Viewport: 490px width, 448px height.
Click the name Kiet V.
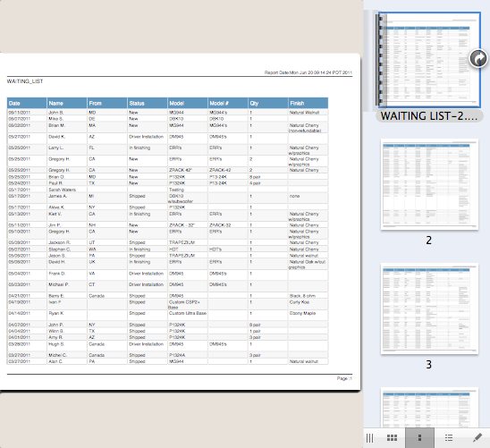tap(55, 214)
